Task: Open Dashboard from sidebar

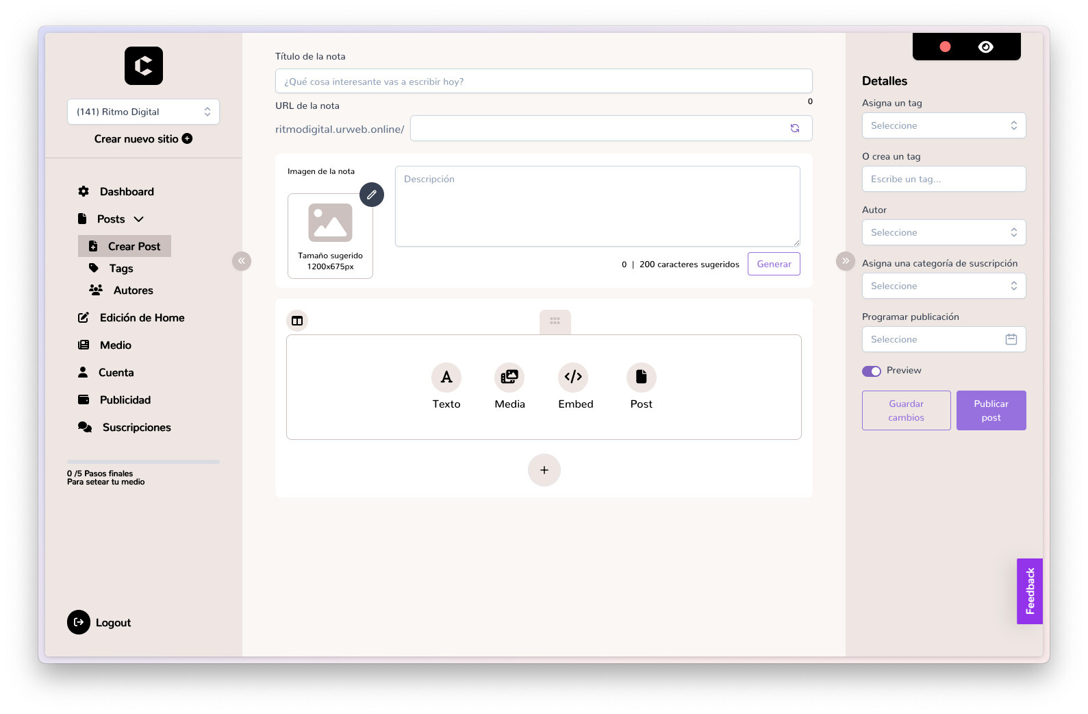Action: (127, 191)
